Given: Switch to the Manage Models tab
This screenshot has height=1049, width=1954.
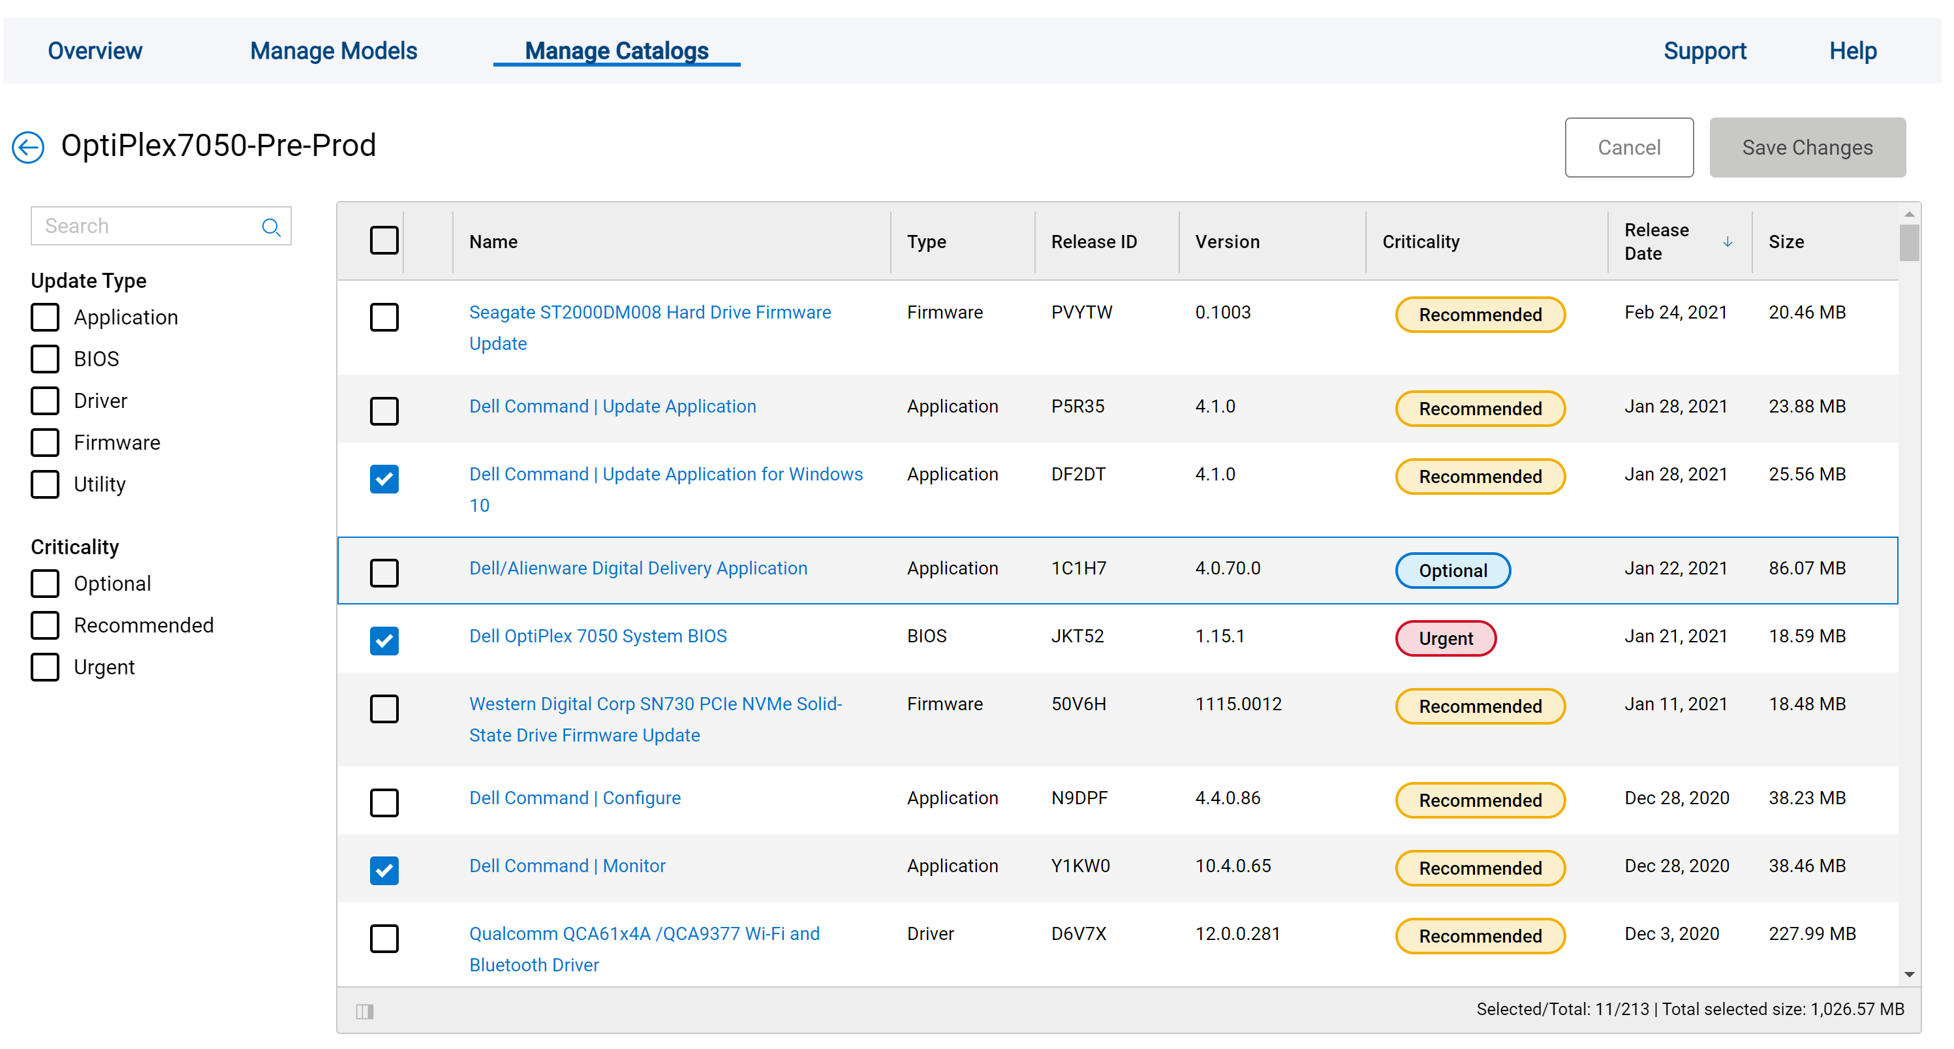Looking at the screenshot, I should pos(333,51).
